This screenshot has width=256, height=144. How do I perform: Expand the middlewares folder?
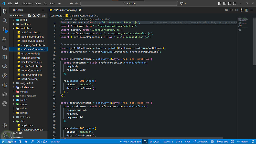click(x=27, y=87)
